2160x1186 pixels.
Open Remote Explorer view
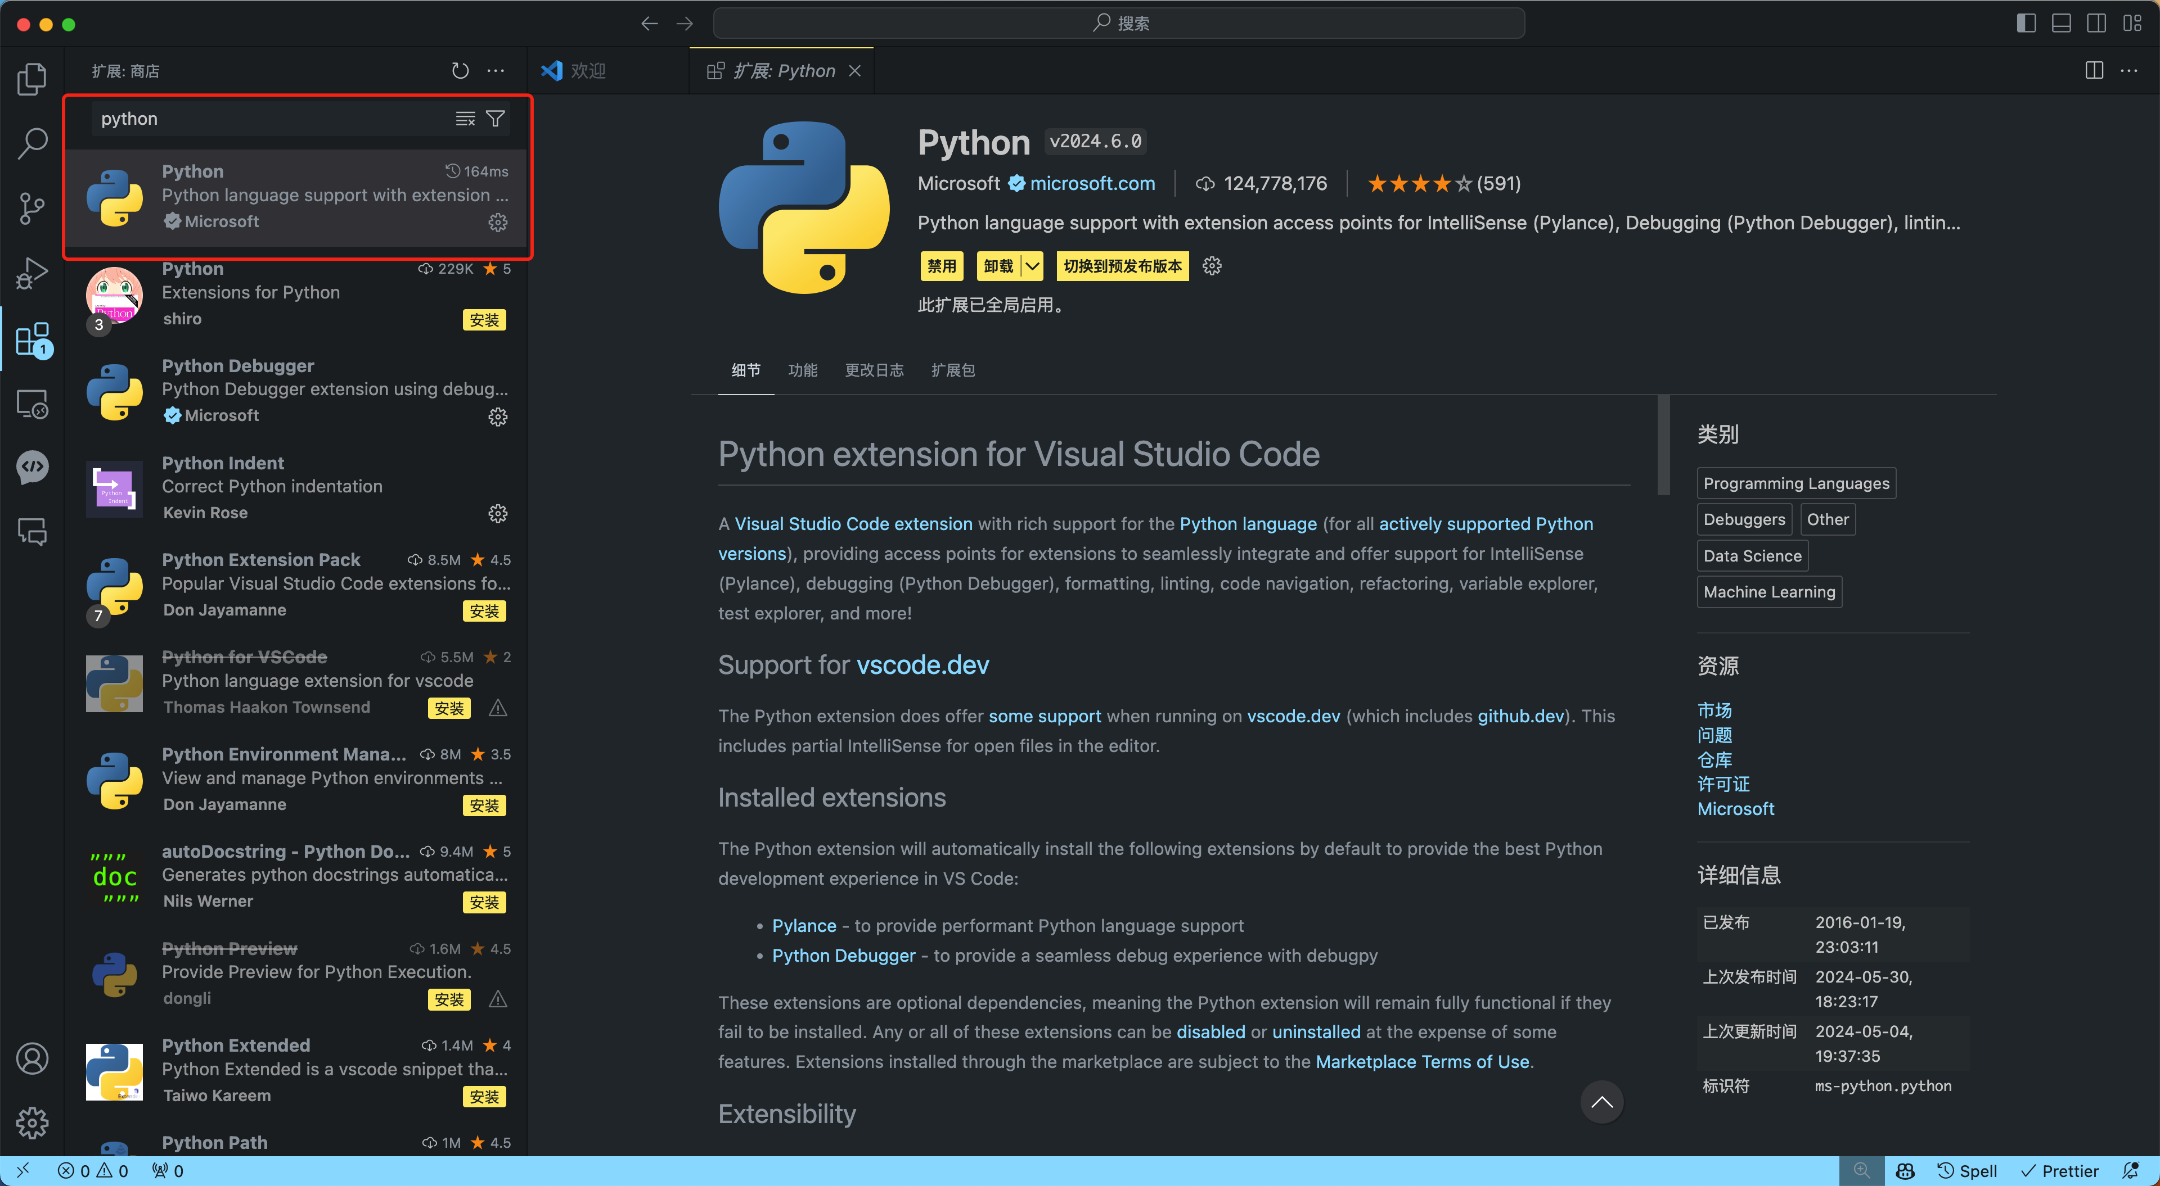coord(32,404)
